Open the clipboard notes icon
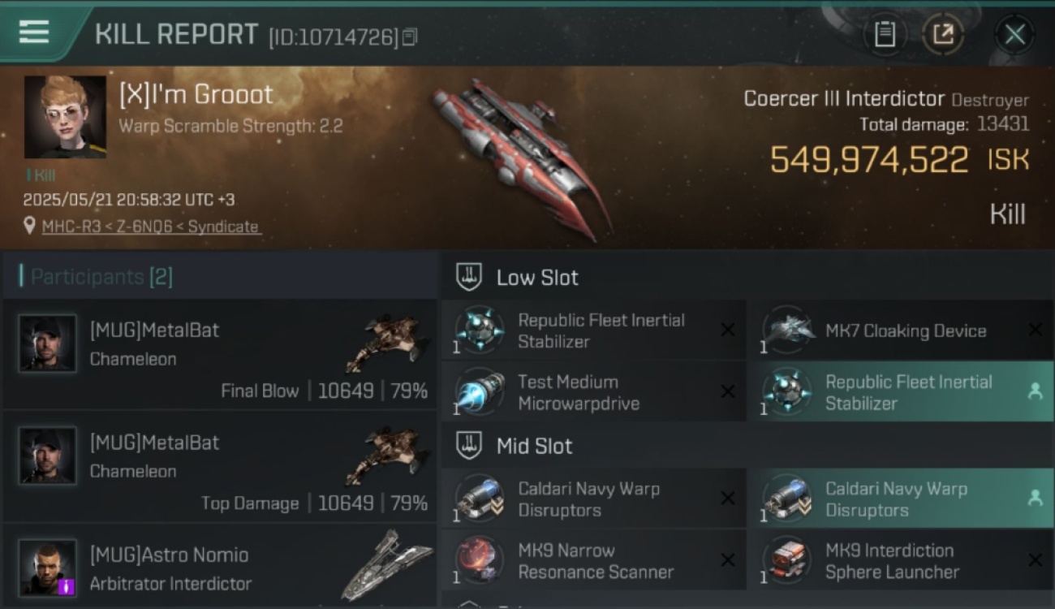Screen dimensions: 1055x609 click(x=885, y=34)
